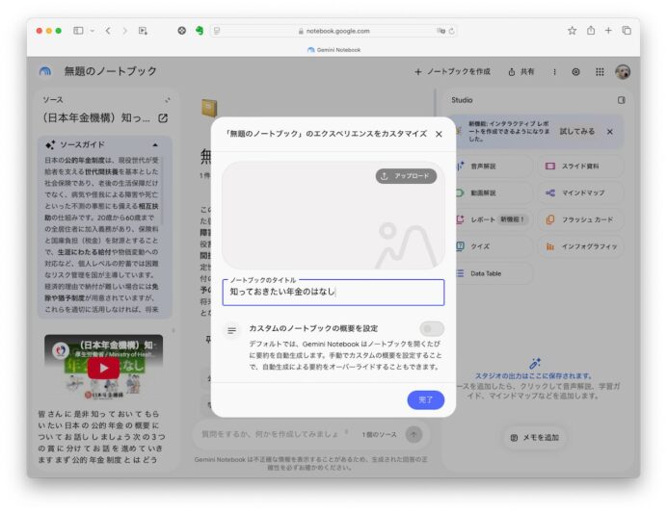Viewport: 667px width, 513px height.
Task: Click the chat question input field
Action: tap(272, 434)
